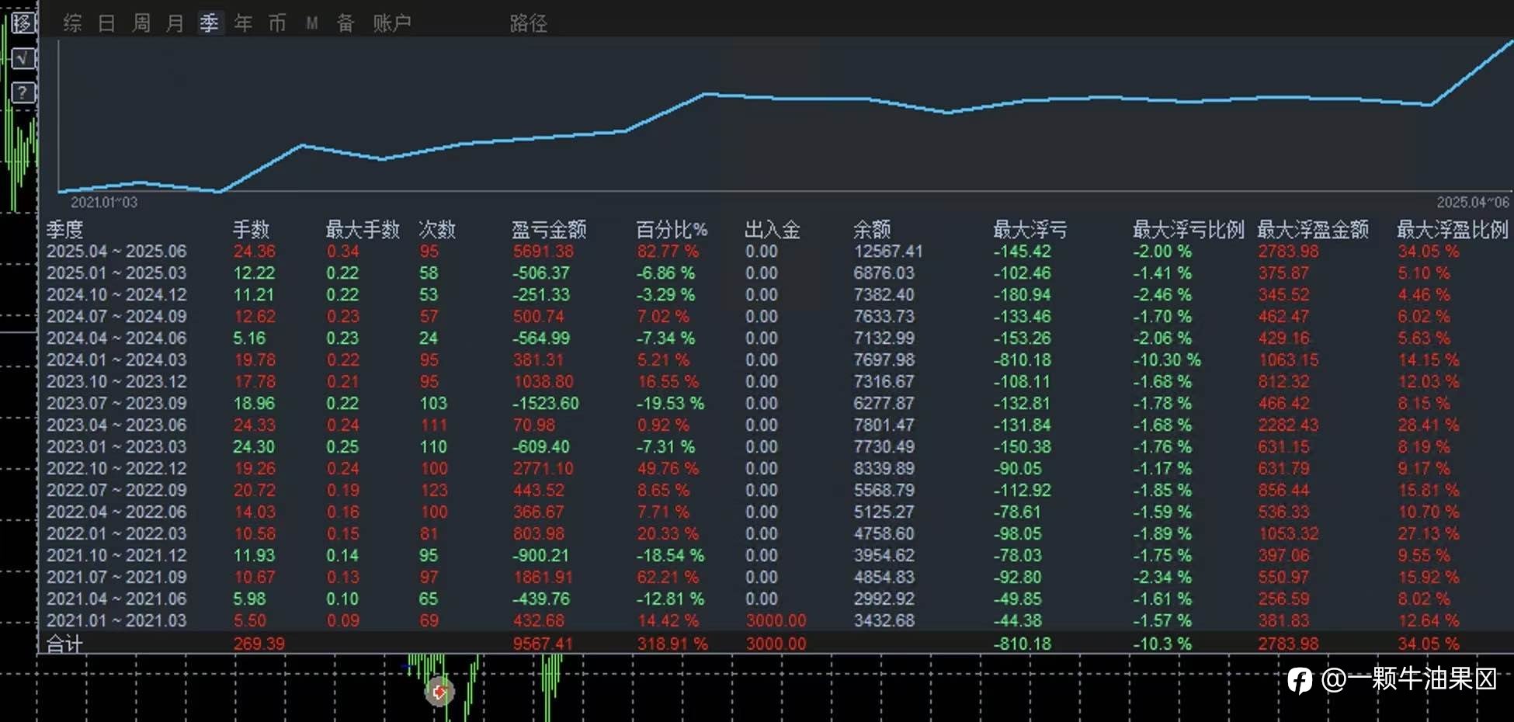Click the 最大浮盈比例 column header
This screenshot has height=722, width=1514.
(x=1453, y=229)
